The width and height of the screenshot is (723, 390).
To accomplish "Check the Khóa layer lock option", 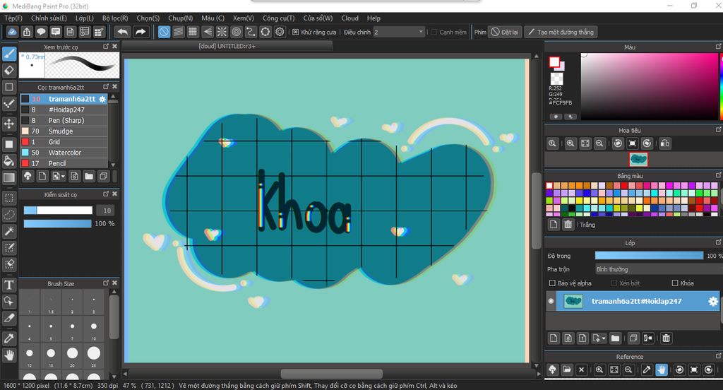I will coord(675,283).
